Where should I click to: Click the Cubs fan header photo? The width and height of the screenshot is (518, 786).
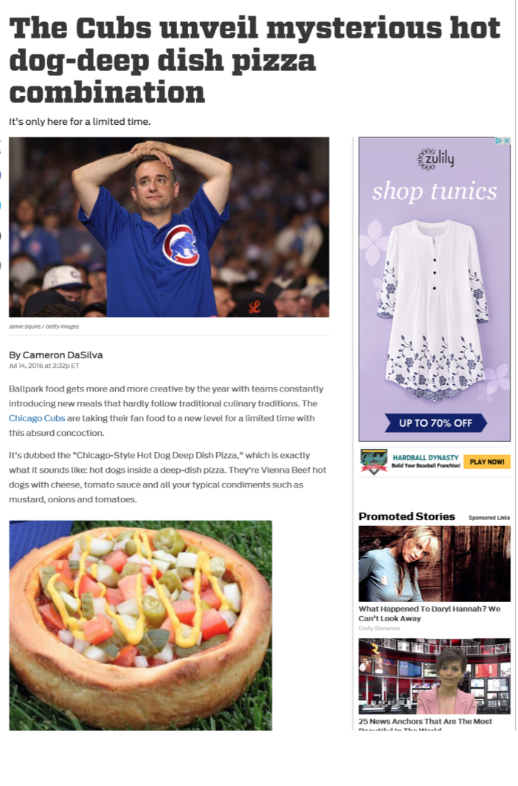click(x=169, y=227)
